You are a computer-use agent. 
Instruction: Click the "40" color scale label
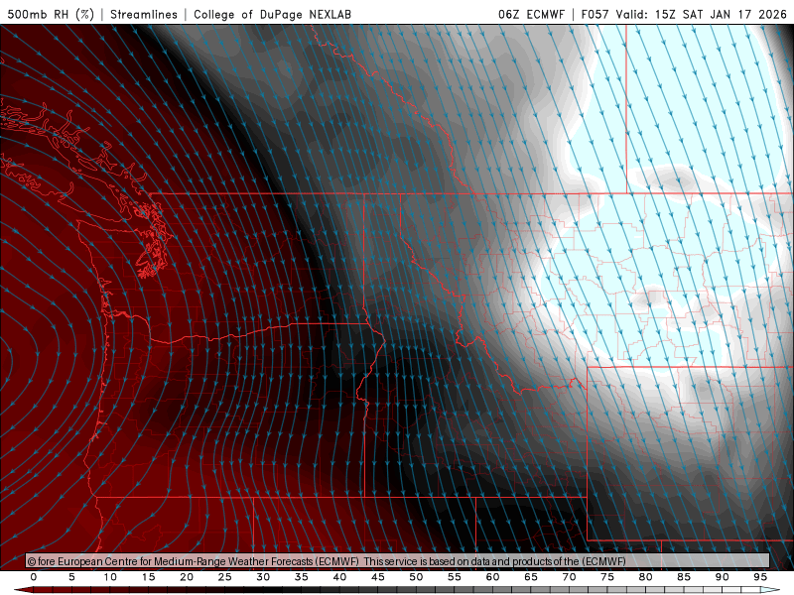(339, 577)
